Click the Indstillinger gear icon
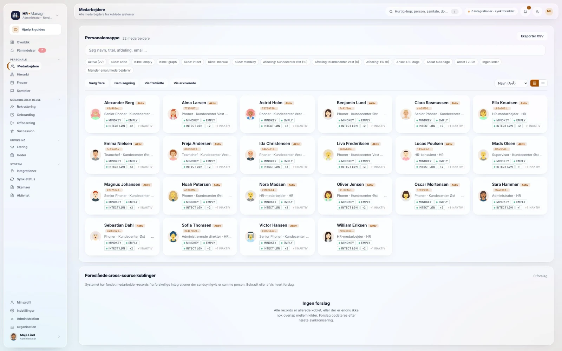 (12, 310)
